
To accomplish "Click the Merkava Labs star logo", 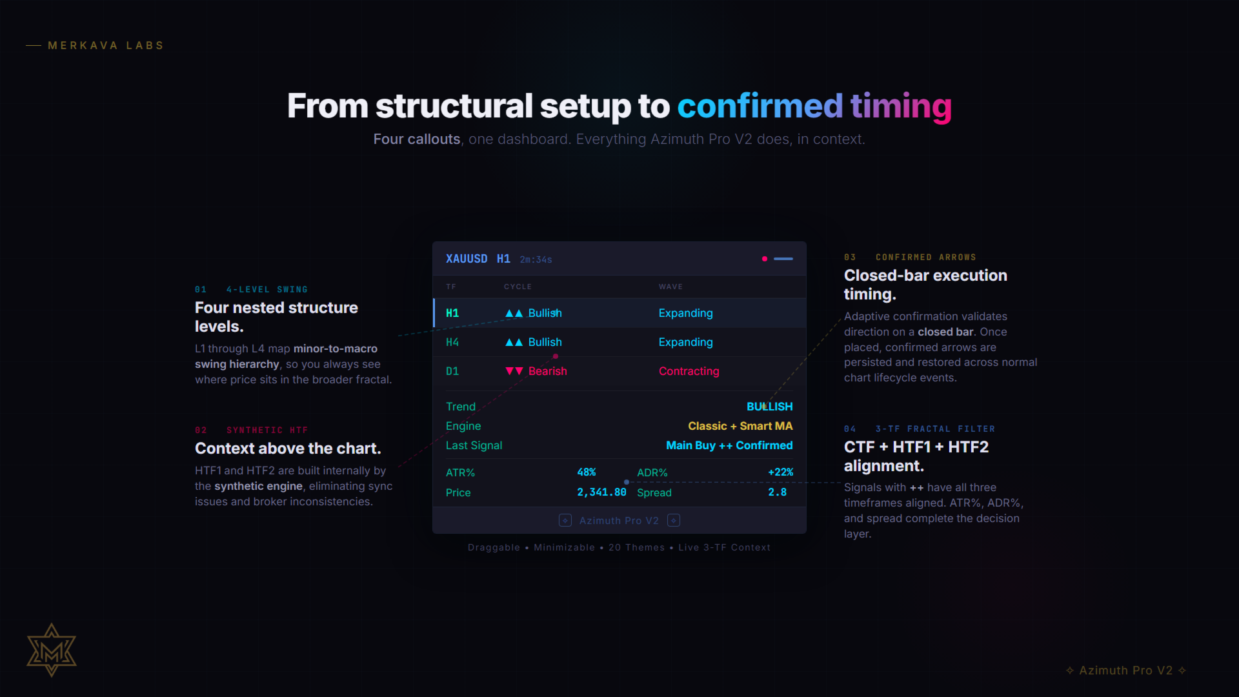I will tap(52, 650).
